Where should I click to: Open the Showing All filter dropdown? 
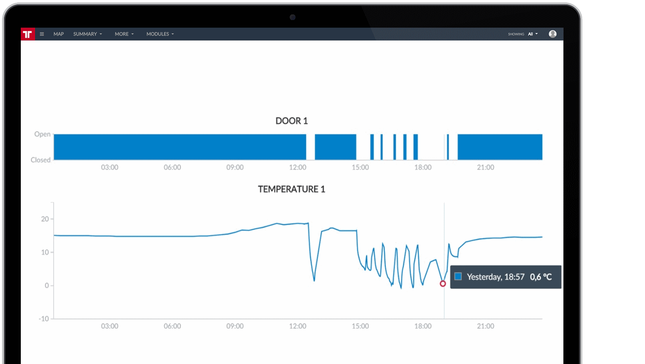(533, 34)
